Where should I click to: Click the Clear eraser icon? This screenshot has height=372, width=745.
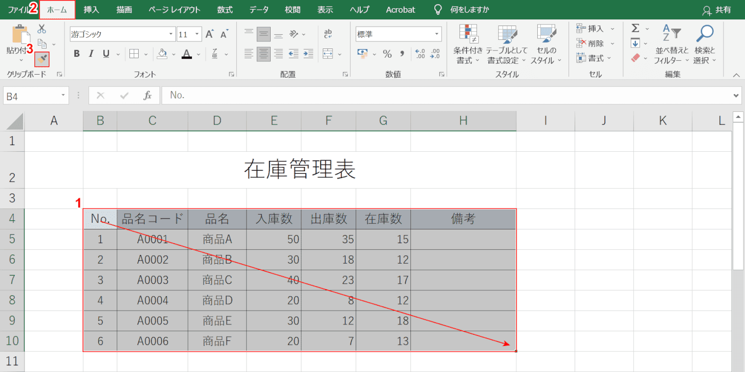click(x=636, y=58)
